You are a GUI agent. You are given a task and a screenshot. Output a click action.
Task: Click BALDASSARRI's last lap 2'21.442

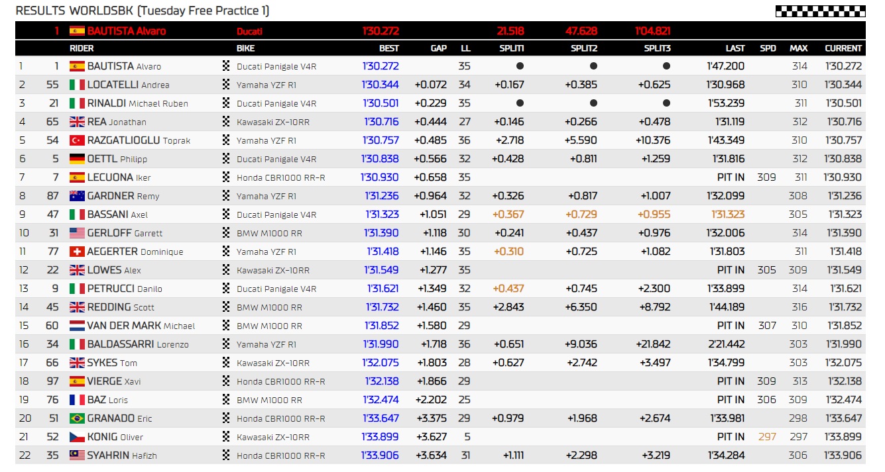(727, 344)
